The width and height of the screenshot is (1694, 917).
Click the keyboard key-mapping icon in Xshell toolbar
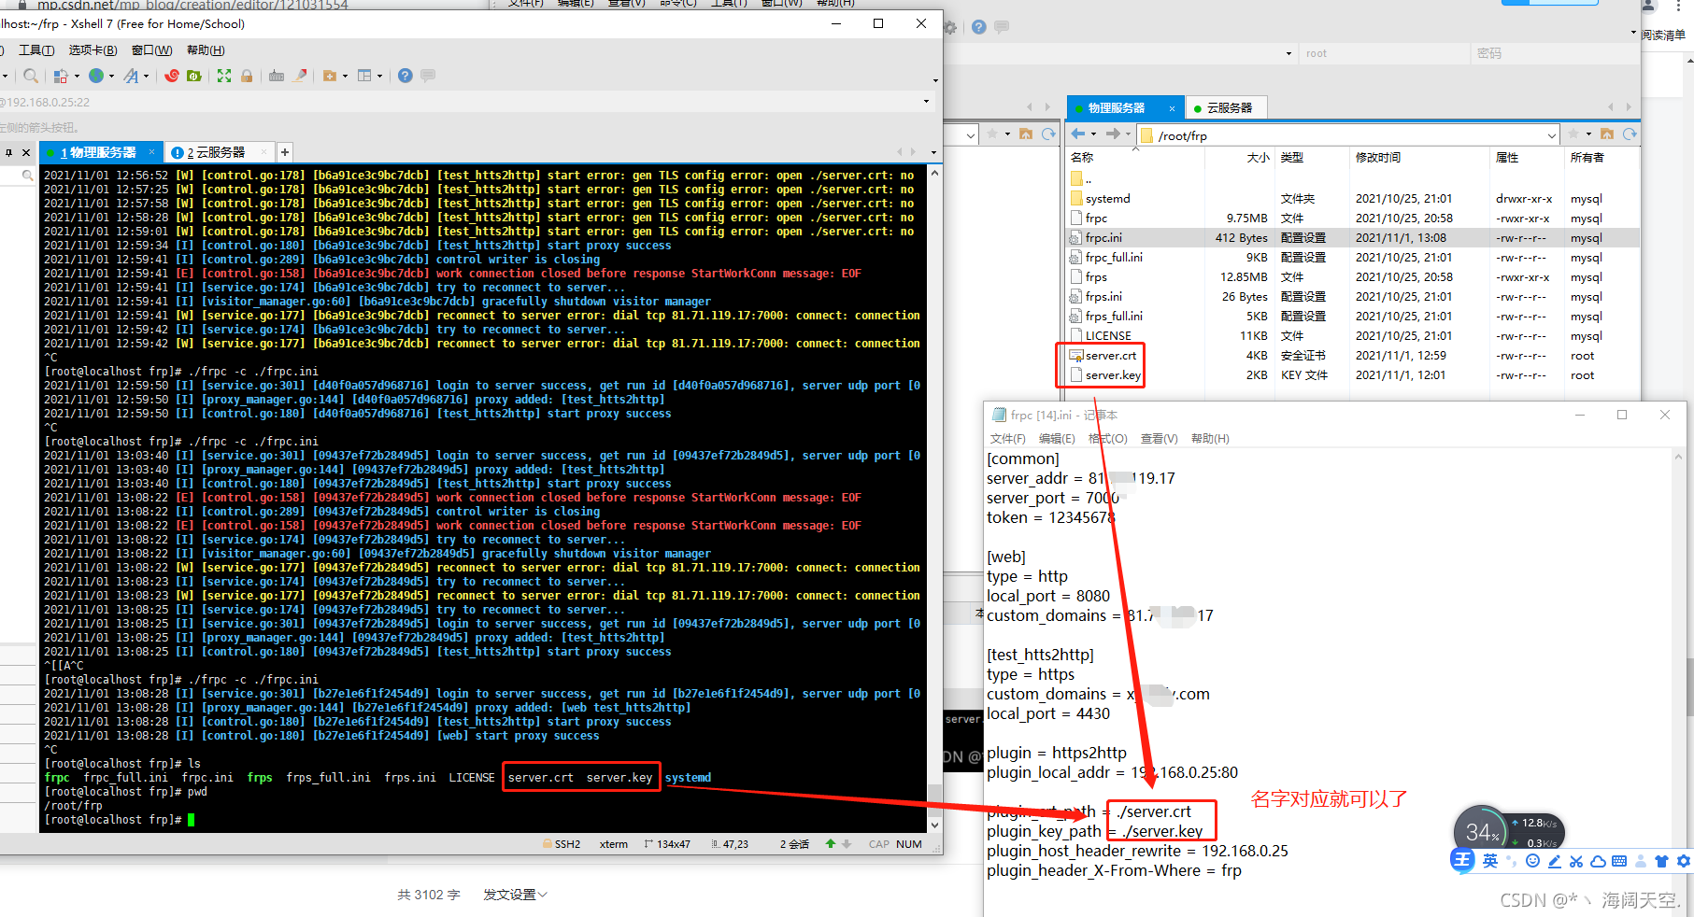277,76
